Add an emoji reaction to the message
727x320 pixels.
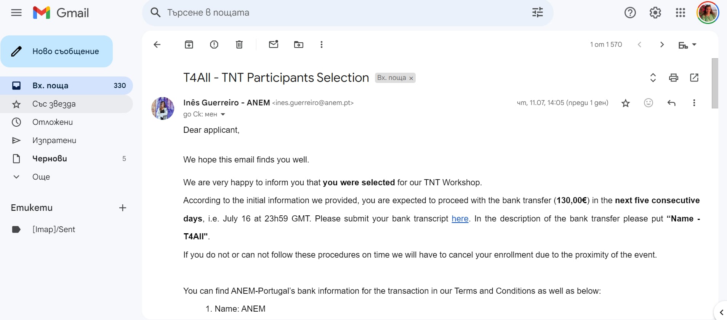649,103
